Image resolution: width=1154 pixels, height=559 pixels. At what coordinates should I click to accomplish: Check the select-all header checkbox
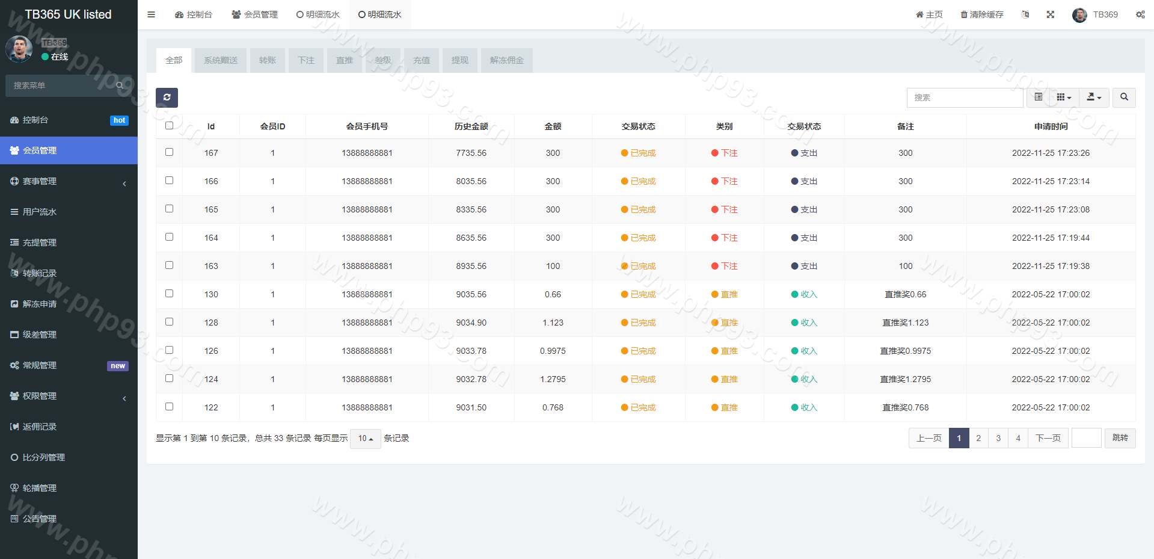click(x=169, y=126)
